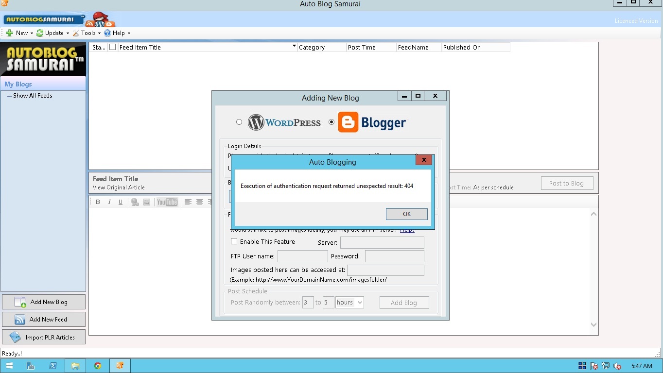Click the Update refresh icon
The image size is (663, 373).
(40, 33)
